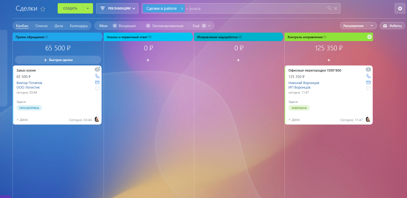Screen dimensions: 407x198
Task: Click the СОЗДАТЬ button
Action: coord(70,8)
